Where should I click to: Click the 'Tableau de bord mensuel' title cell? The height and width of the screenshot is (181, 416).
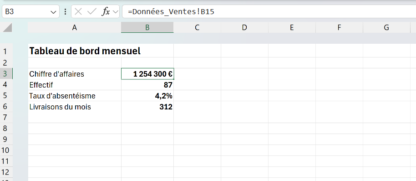(75, 51)
